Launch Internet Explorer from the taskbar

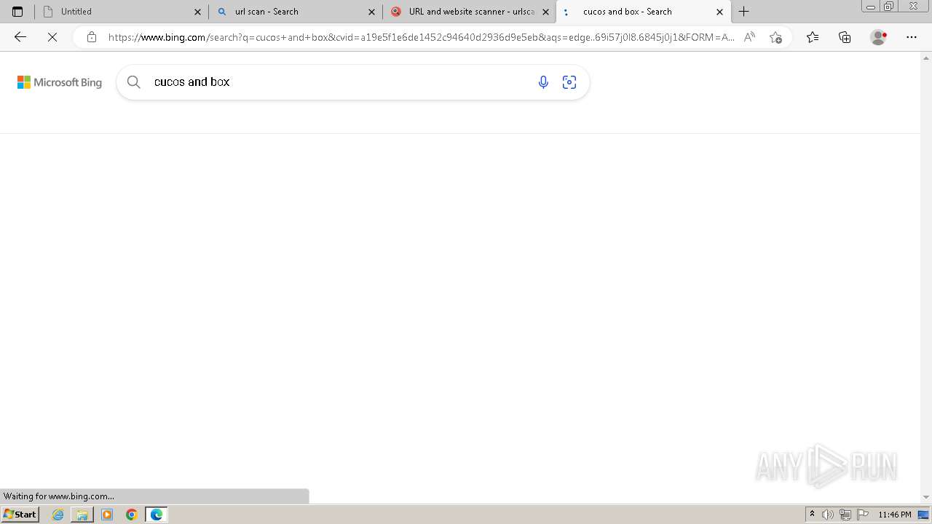(x=58, y=515)
